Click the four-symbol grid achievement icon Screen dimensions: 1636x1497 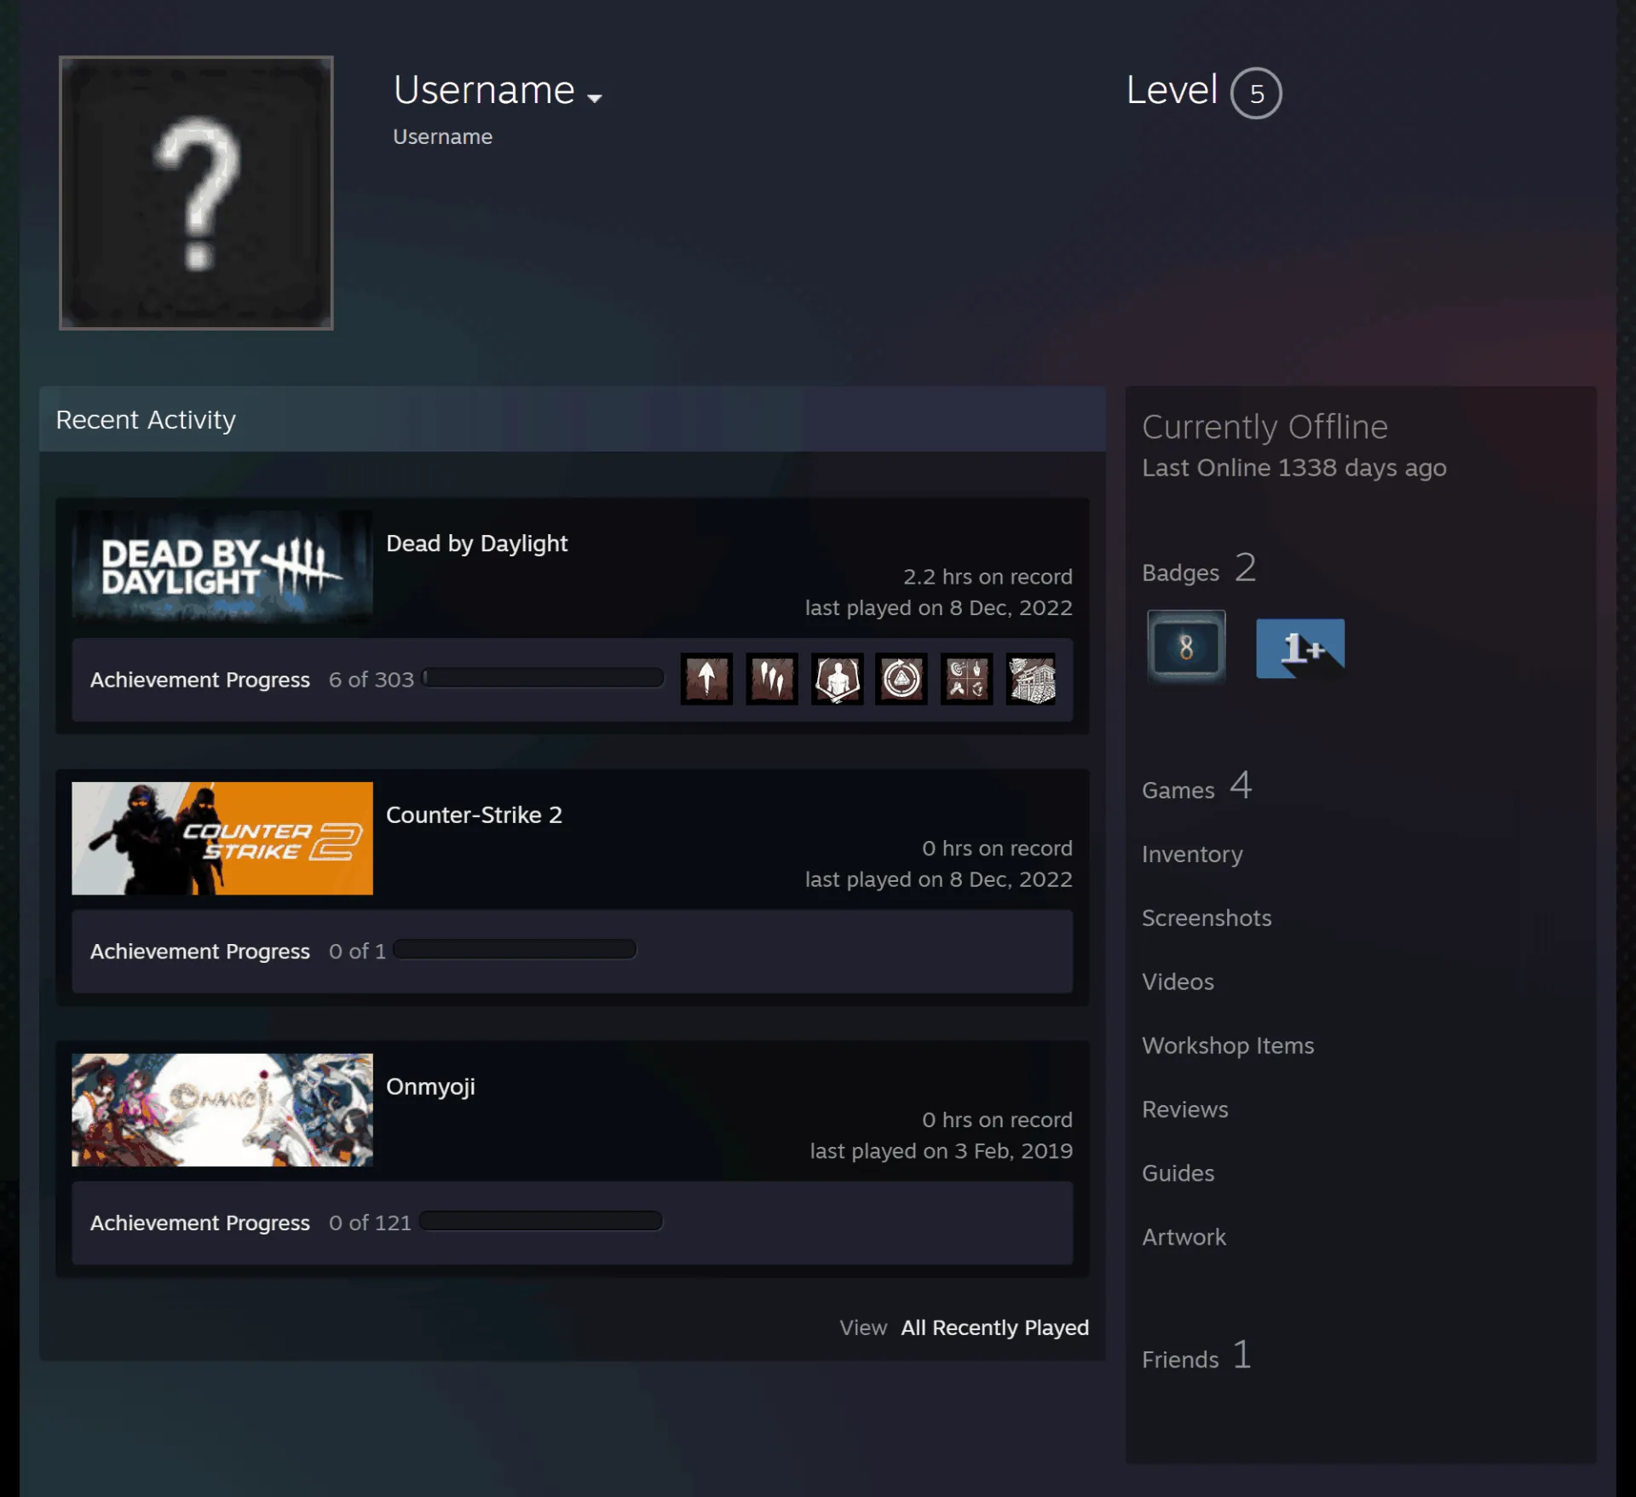966,679
